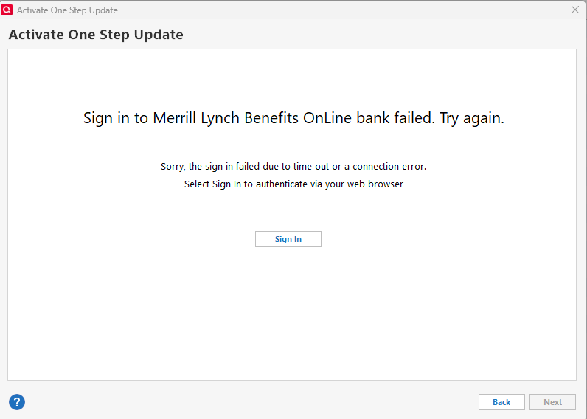
Task: Click the "Select Sign In to authenticate" instruction
Action: point(293,184)
